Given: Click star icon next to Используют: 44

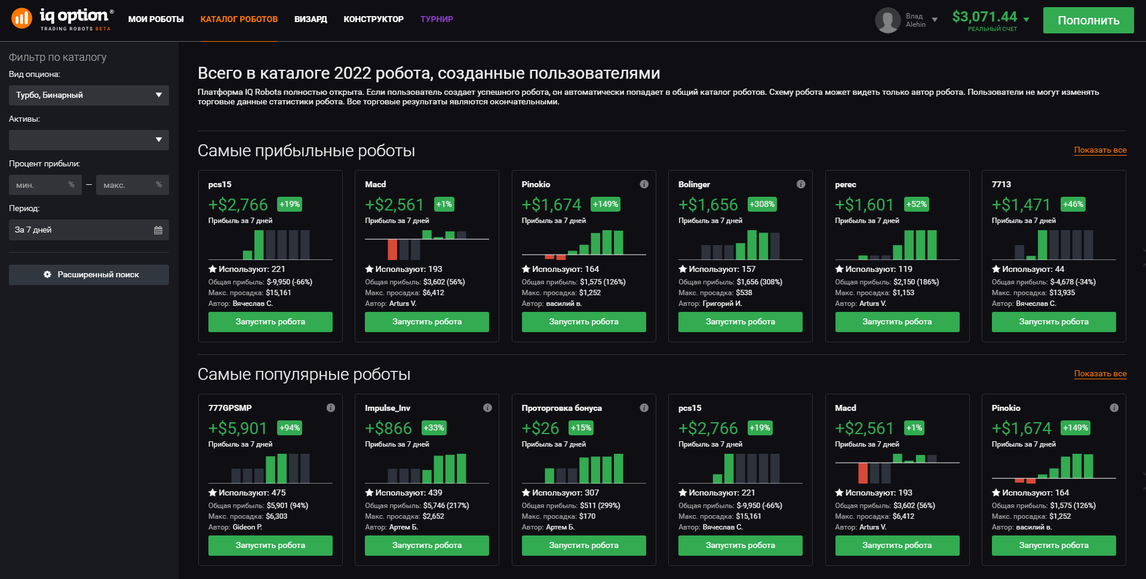Looking at the screenshot, I should tap(996, 269).
